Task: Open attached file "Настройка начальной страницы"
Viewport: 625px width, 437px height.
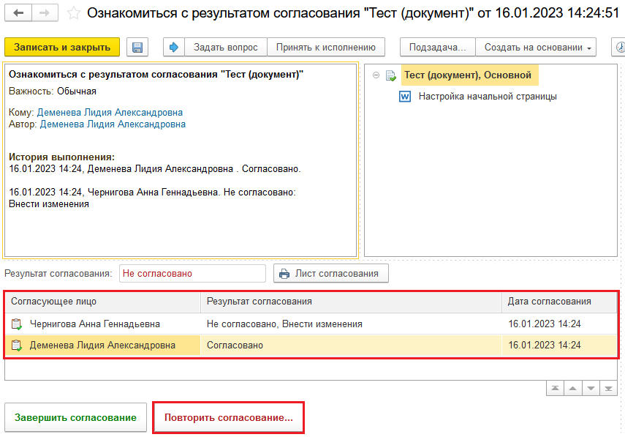Action: [488, 96]
